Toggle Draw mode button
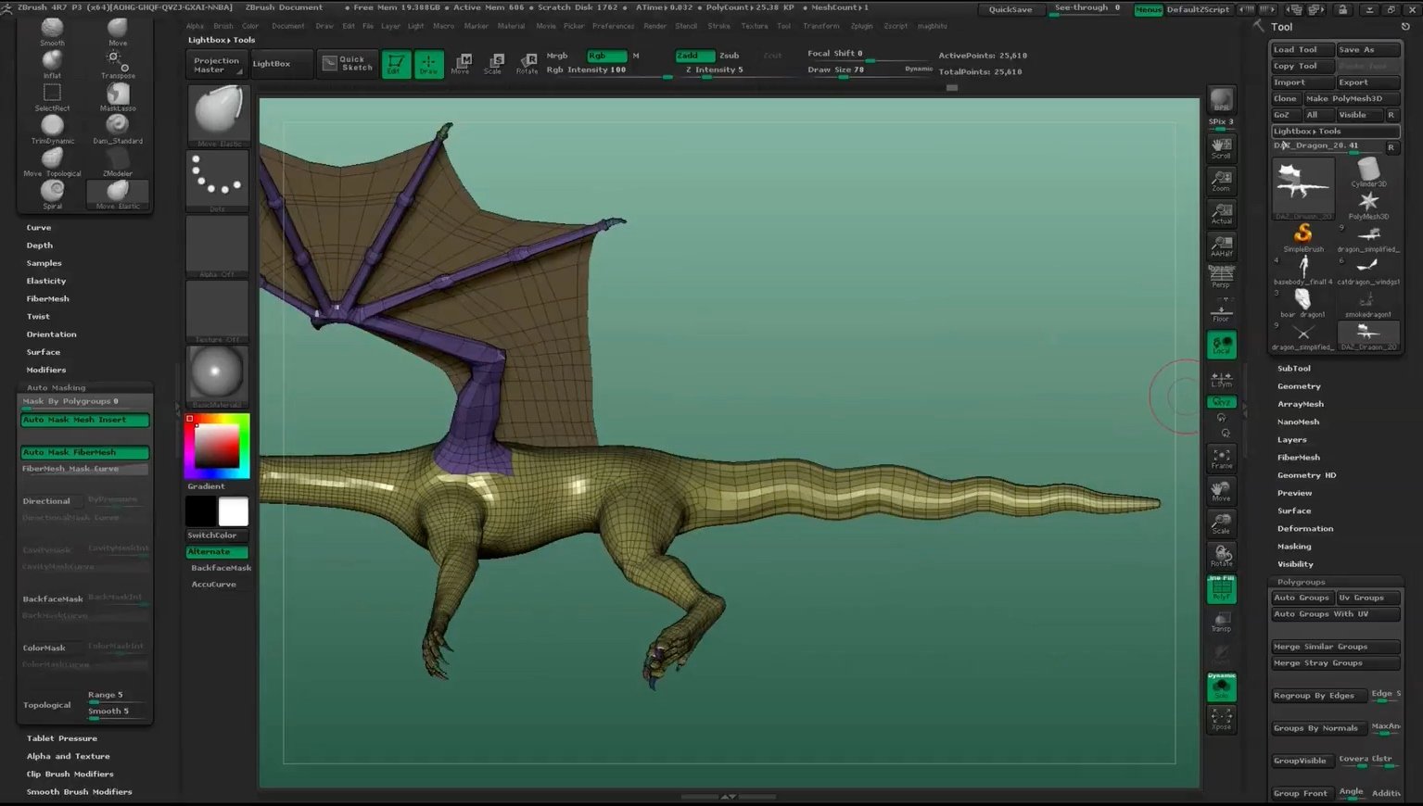This screenshot has width=1423, height=806. pos(428,63)
